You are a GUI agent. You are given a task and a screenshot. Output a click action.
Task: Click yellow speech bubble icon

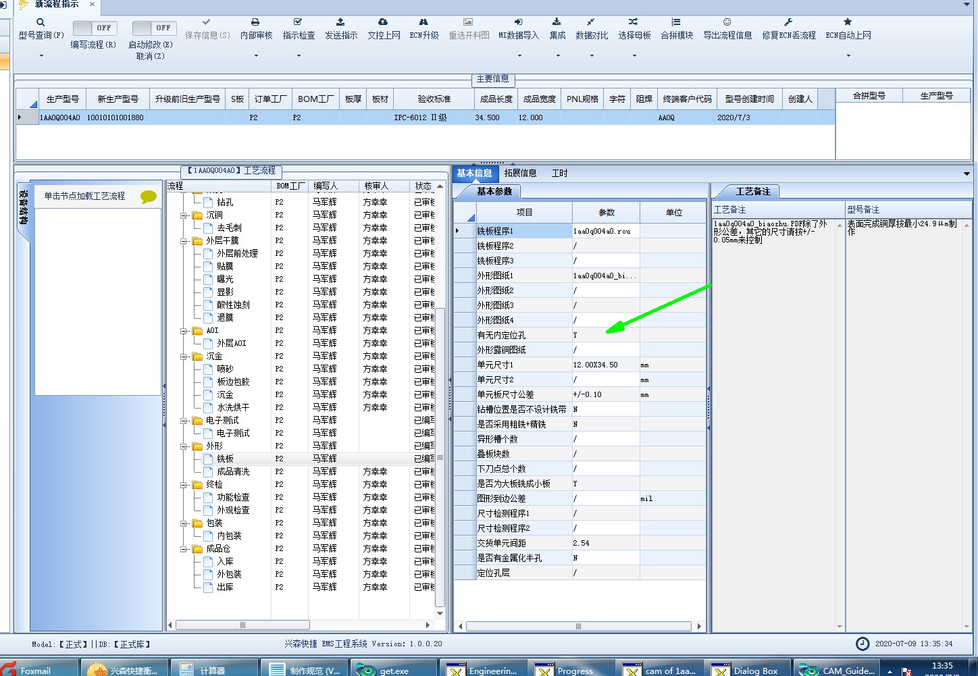149,197
